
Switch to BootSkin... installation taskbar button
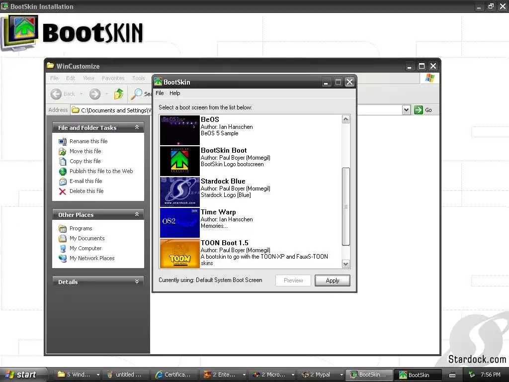(369, 375)
